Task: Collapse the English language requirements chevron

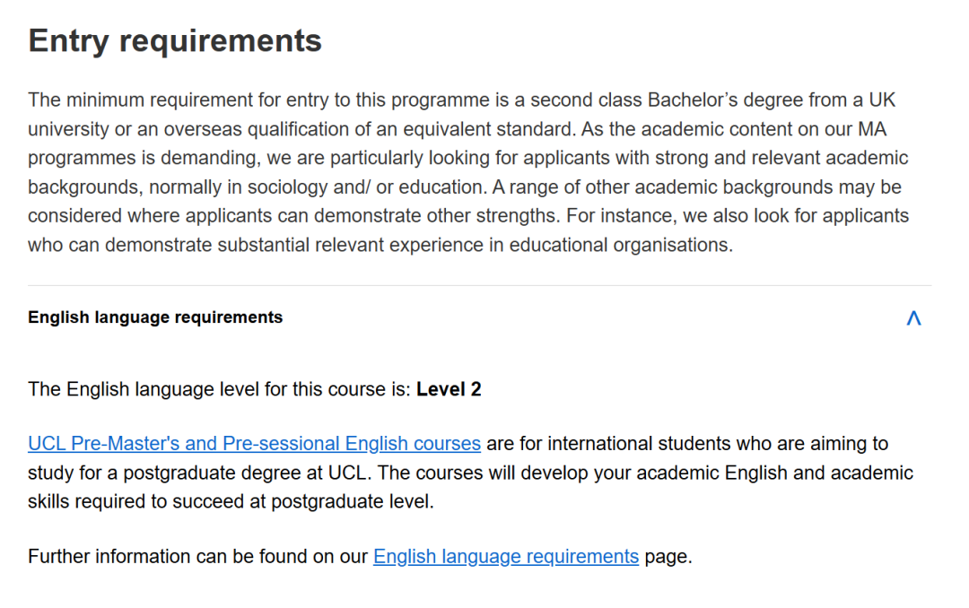Action: 913,317
